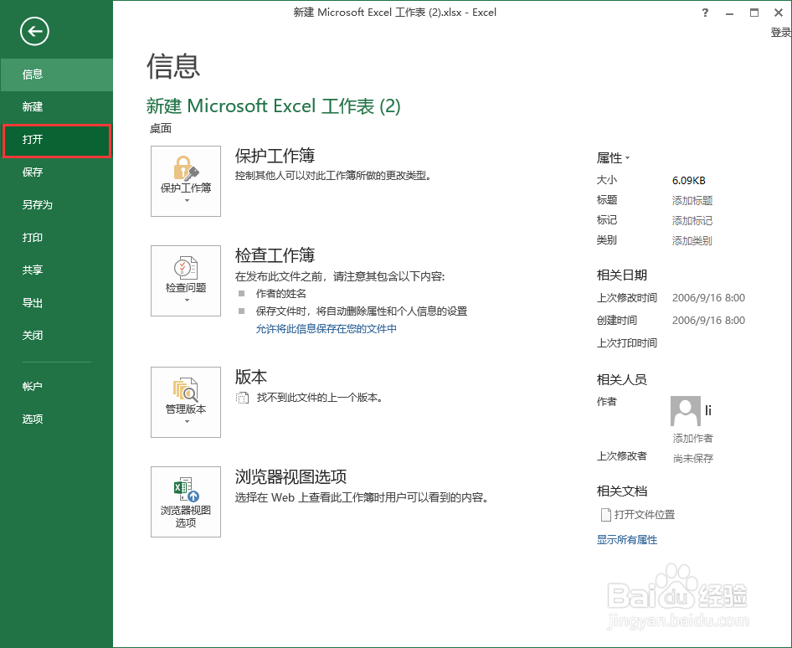This screenshot has height=648, width=792.
Task: Click the back arrow to exit Backstage view
Action: pos(33,31)
